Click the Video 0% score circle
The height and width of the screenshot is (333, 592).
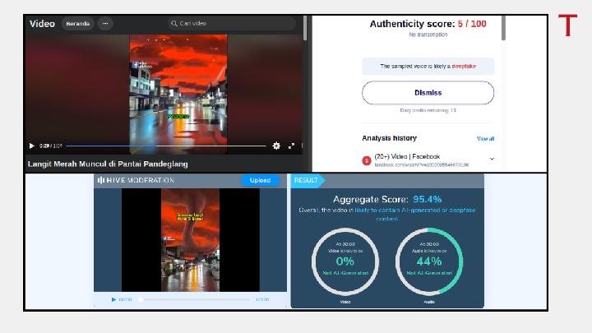click(345, 261)
